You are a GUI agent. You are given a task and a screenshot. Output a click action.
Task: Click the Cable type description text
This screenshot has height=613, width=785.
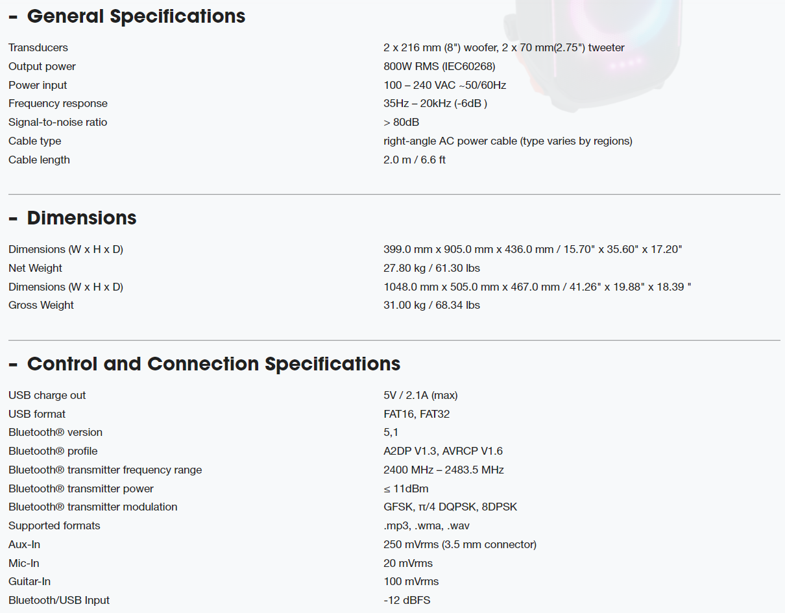pos(508,141)
